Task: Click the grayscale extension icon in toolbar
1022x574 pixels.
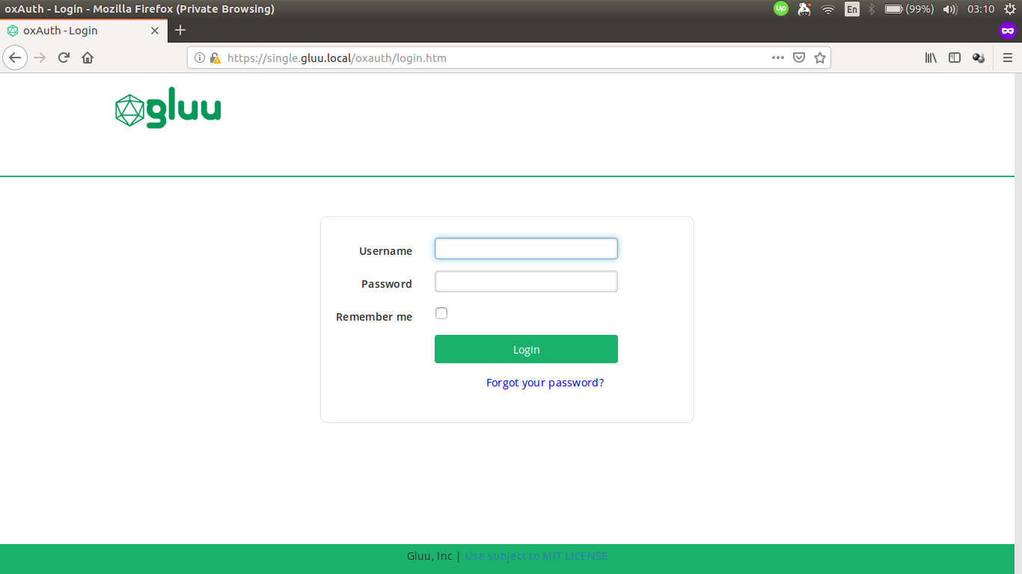Action: point(979,58)
